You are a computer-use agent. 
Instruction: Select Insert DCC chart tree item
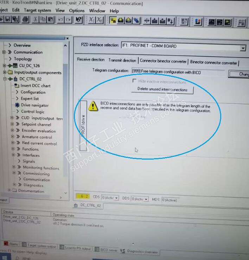coord(36,86)
